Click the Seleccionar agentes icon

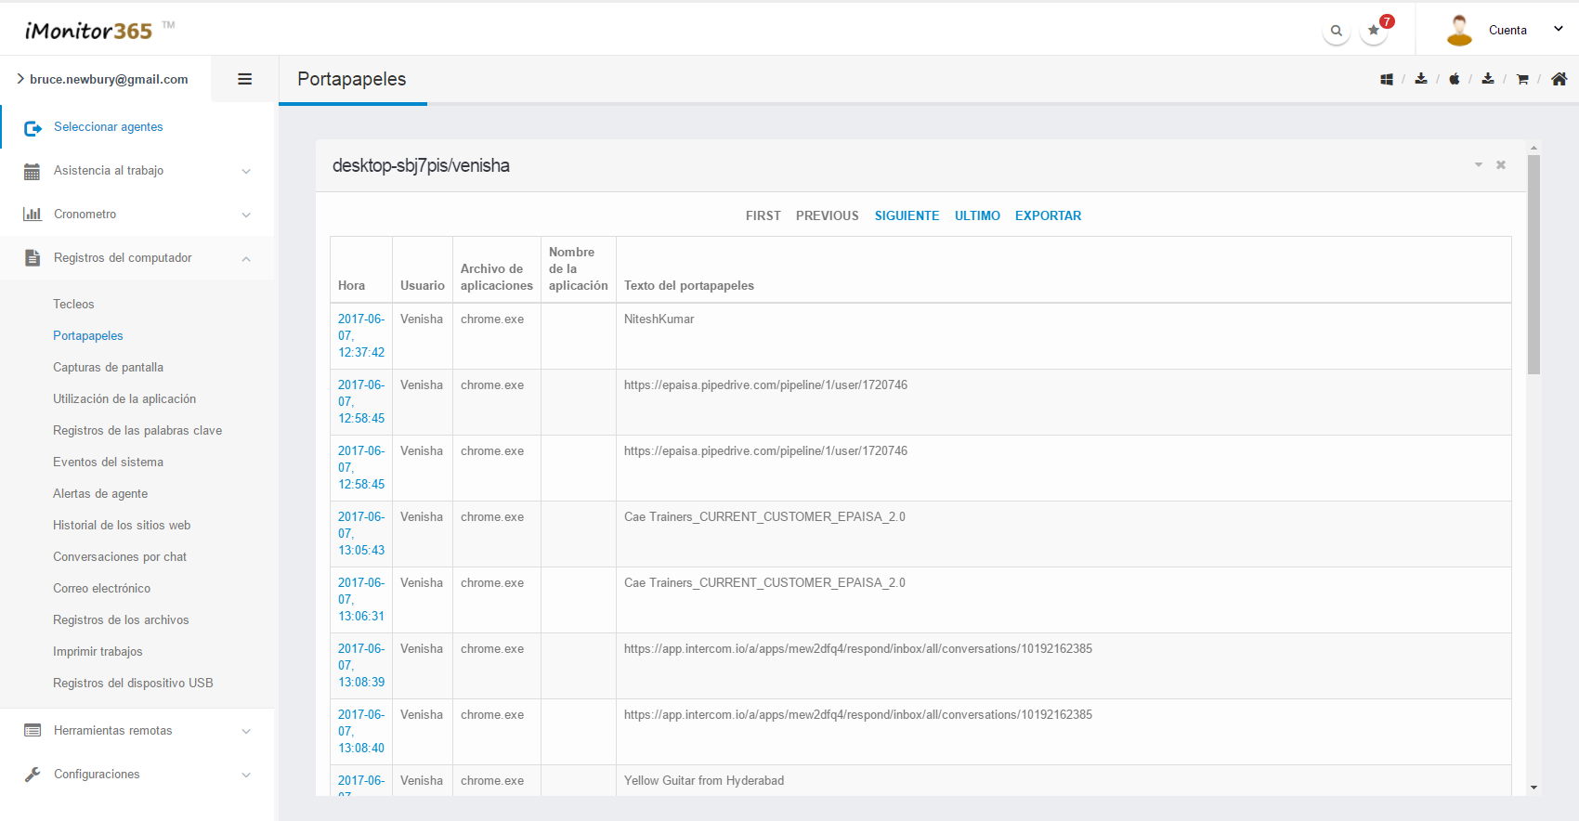33,128
